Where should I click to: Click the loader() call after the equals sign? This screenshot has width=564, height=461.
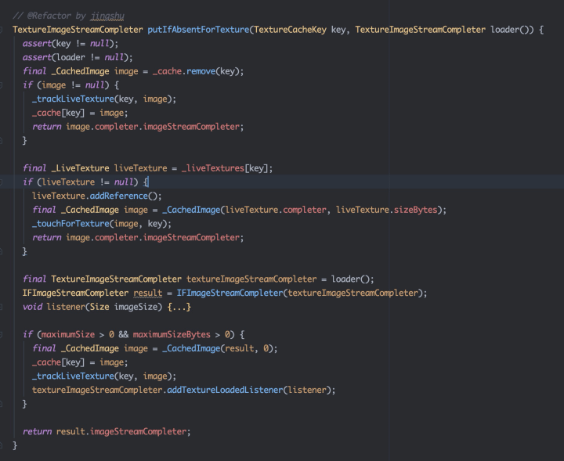(x=350, y=279)
